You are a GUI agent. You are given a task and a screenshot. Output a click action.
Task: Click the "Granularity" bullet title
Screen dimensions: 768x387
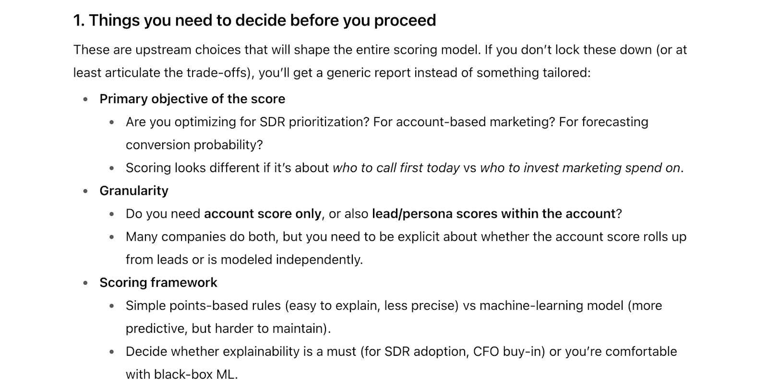(133, 191)
